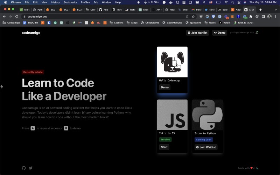
Task: Select the Intro to JS thumbnail
Action: (x=172, y=115)
